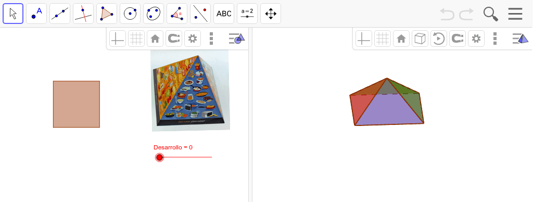Image resolution: width=533 pixels, height=203 pixels.
Task: Select the Circle with Center tool
Action: [x=130, y=14]
